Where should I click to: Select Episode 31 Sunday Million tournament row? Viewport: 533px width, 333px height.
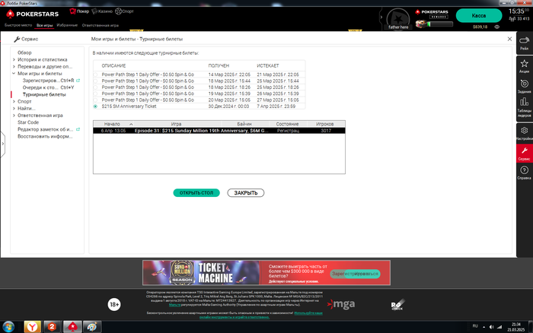[219, 131]
